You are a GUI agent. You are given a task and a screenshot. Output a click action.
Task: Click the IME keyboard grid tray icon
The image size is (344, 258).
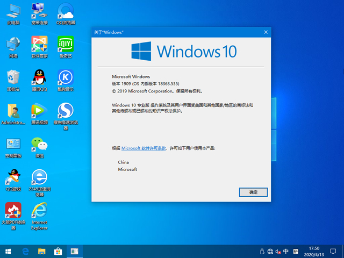click(x=296, y=252)
